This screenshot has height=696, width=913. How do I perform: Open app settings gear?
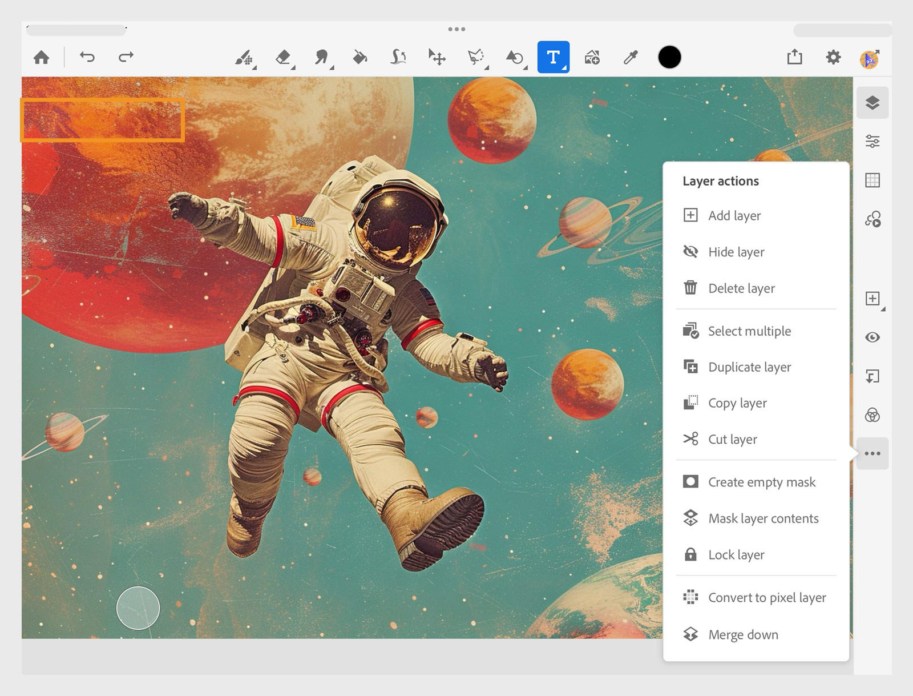point(833,57)
